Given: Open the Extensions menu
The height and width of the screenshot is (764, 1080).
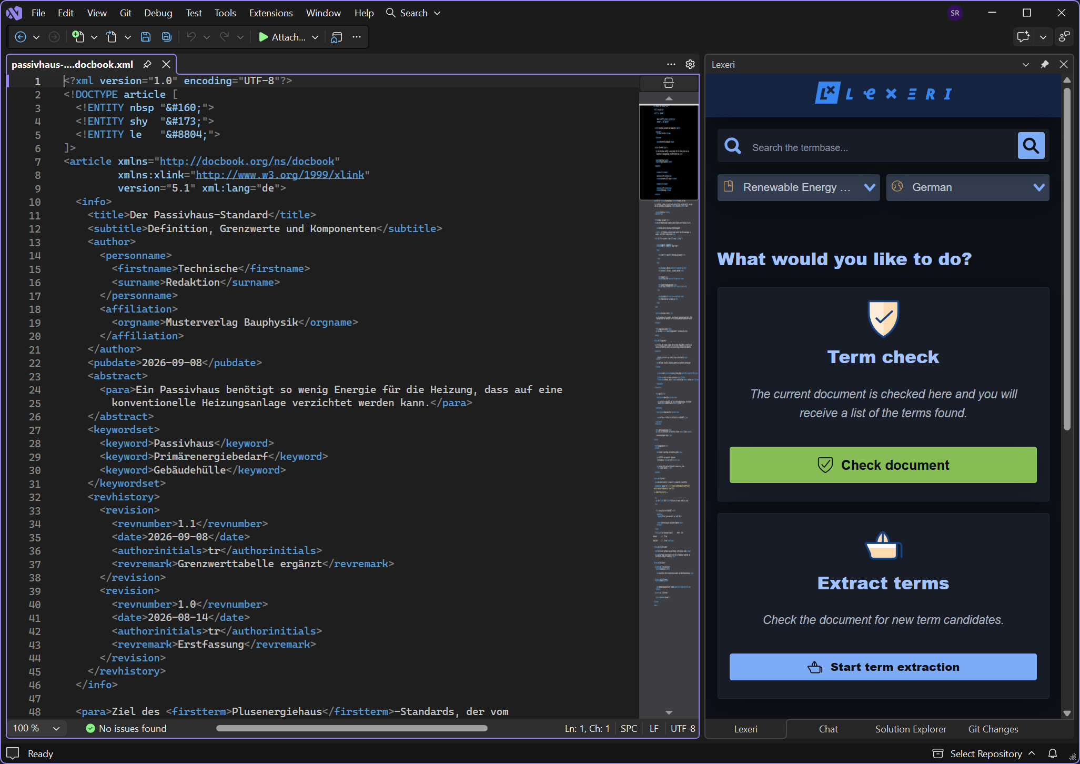Looking at the screenshot, I should [x=271, y=13].
